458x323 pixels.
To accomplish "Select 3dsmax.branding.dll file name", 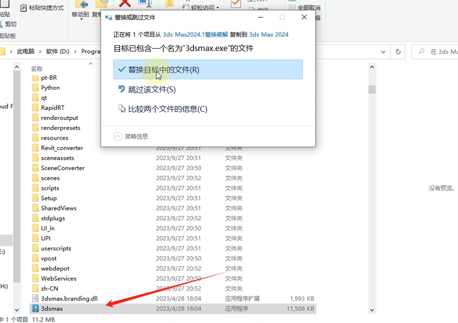I will point(69,298).
